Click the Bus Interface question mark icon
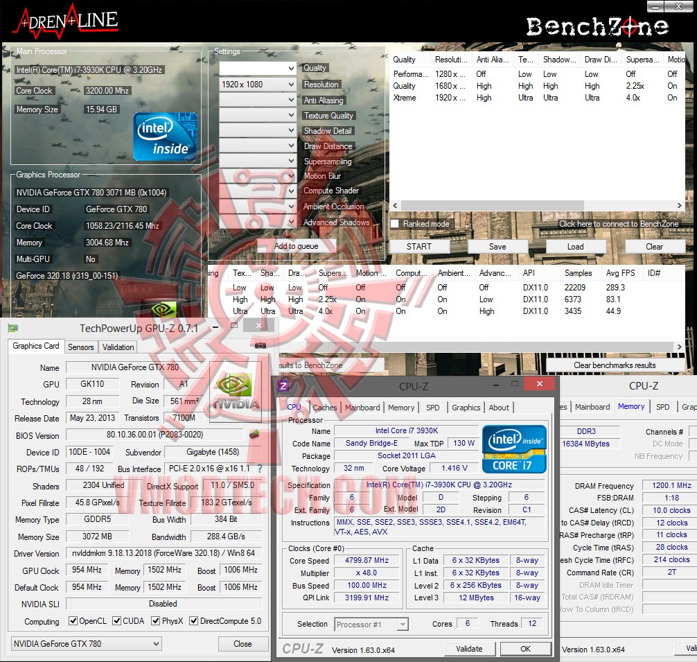Screen dimensions: 697x662 click(x=260, y=469)
